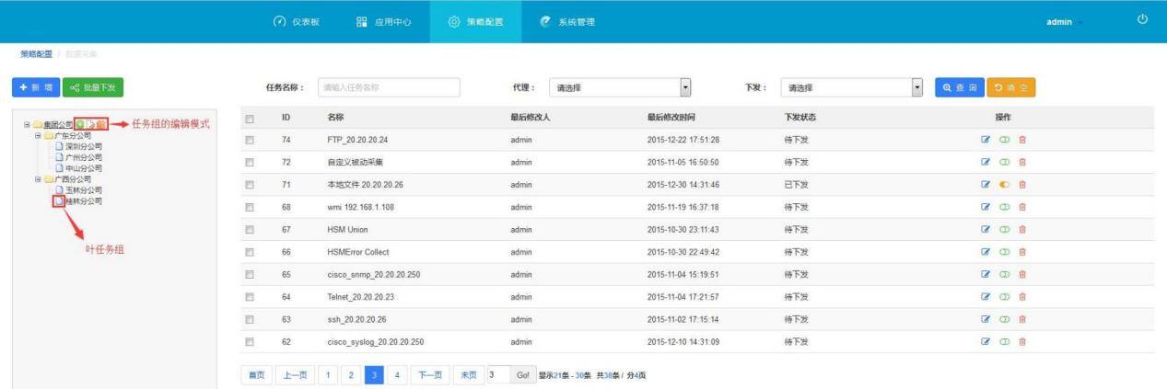The image size is (1167, 389).
Task: Collapse the 广东分公司 tree node
Action: coord(39,135)
